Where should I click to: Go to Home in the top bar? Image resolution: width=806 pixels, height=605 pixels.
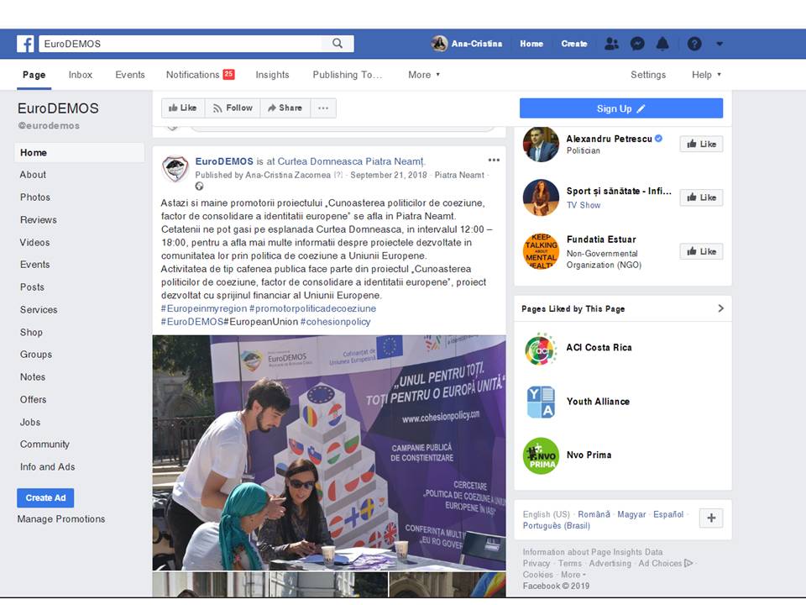531,44
